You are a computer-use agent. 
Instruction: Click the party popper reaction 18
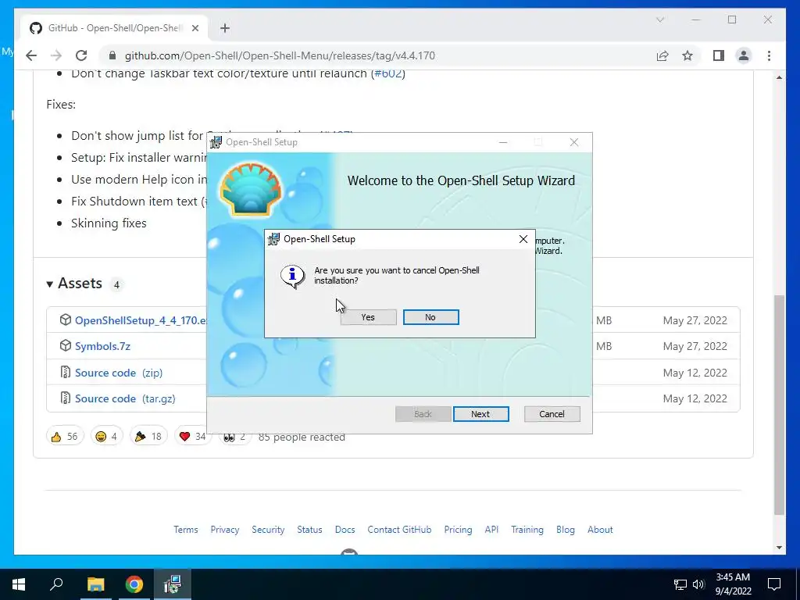[x=148, y=437]
